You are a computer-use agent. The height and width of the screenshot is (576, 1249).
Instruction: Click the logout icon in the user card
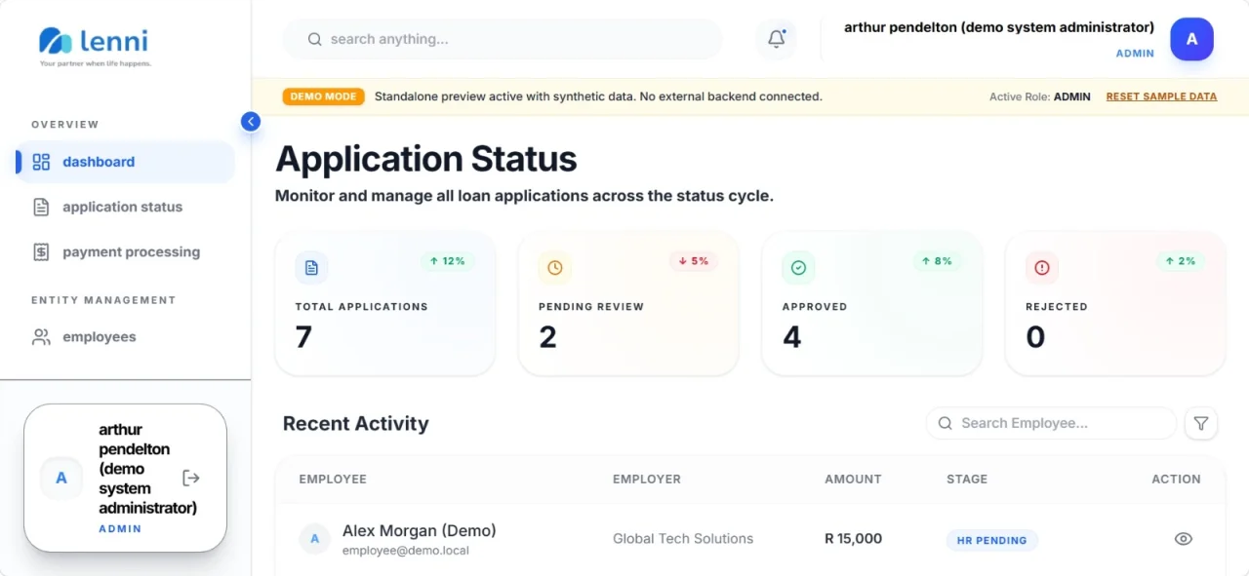tap(191, 478)
